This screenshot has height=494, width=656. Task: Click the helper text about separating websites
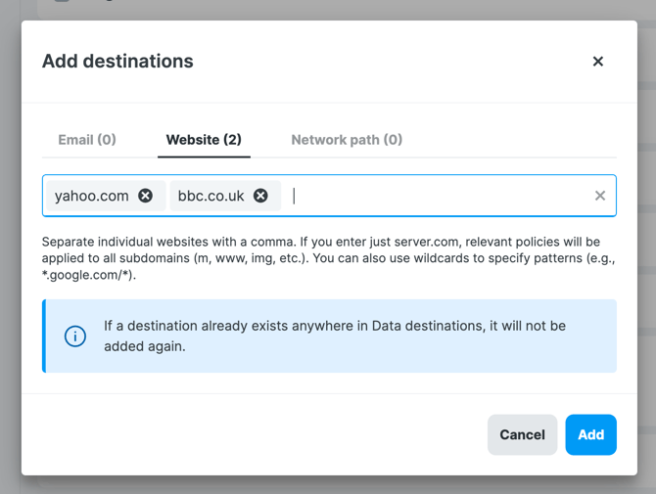(x=294, y=242)
